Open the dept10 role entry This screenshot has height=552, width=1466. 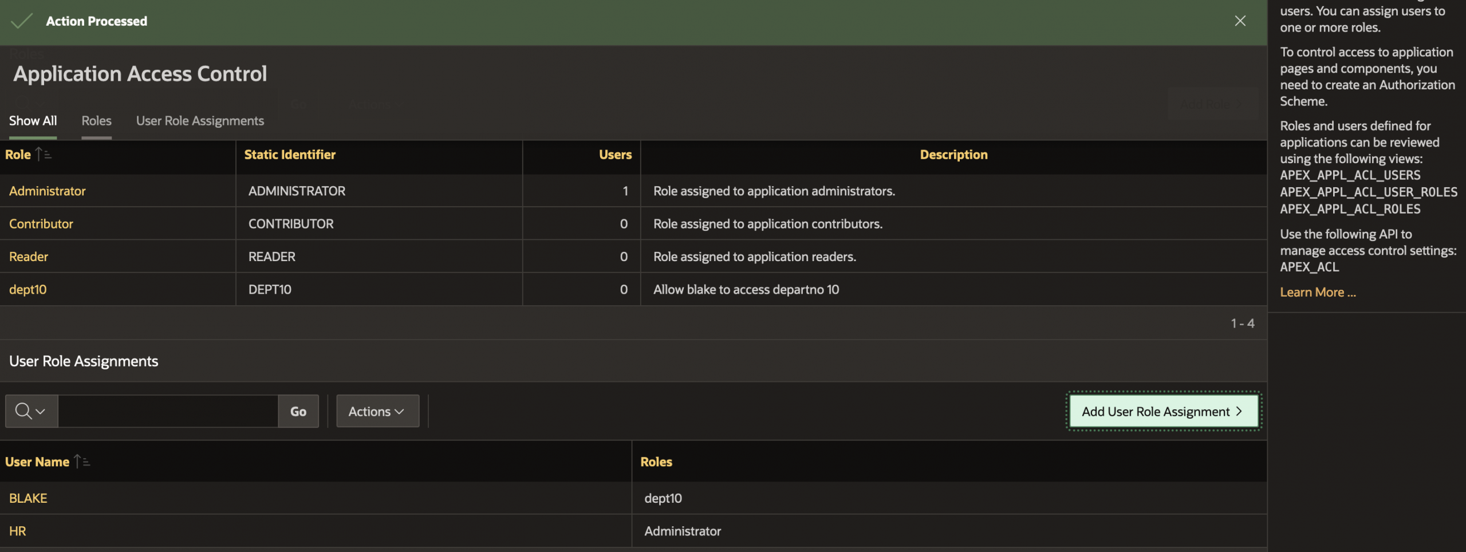[x=27, y=289]
